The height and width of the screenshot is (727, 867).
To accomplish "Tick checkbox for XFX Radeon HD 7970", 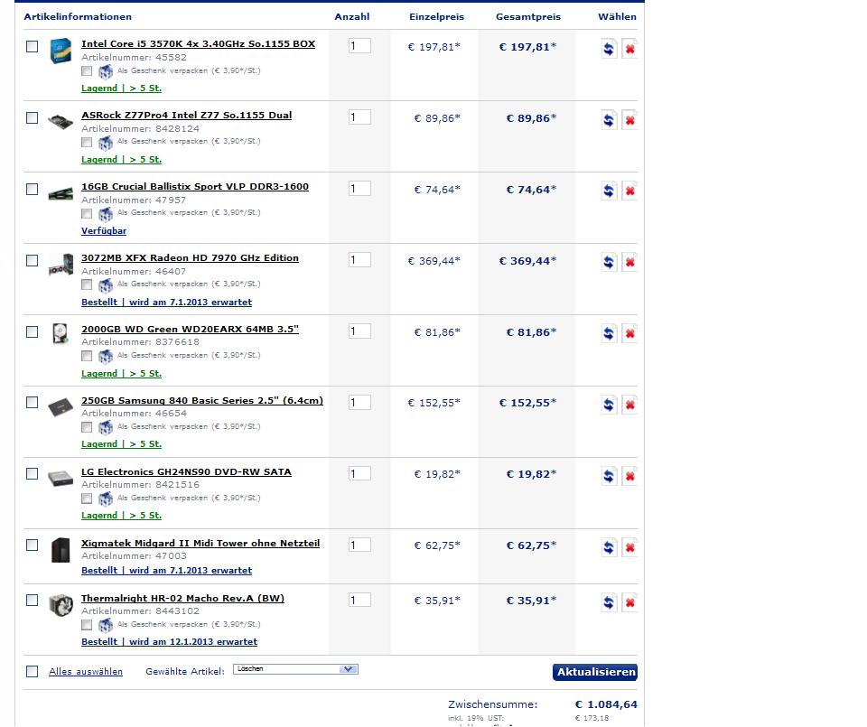I will tap(33, 260).
